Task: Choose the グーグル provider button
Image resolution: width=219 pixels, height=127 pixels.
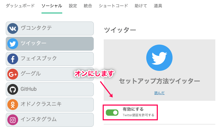Action: pyautogui.click(x=50, y=74)
